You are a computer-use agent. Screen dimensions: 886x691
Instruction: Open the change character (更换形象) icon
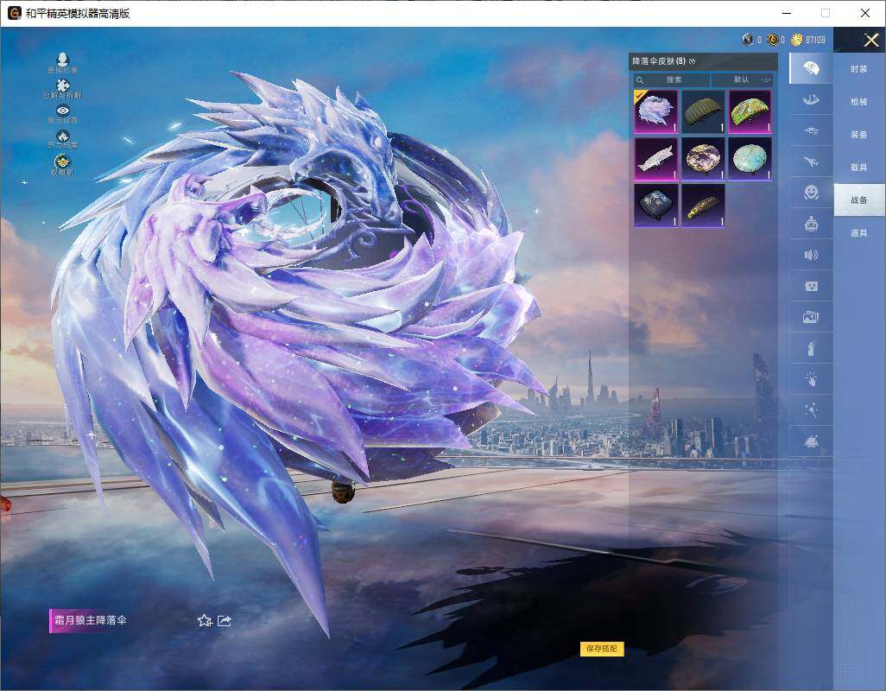tap(63, 60)
